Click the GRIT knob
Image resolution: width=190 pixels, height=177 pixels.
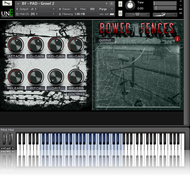point(56,77)
